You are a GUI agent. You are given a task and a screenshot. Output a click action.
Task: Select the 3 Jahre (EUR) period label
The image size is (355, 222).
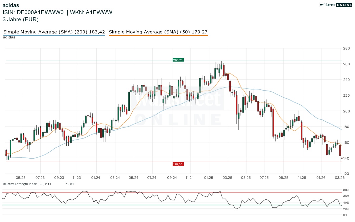21,19
